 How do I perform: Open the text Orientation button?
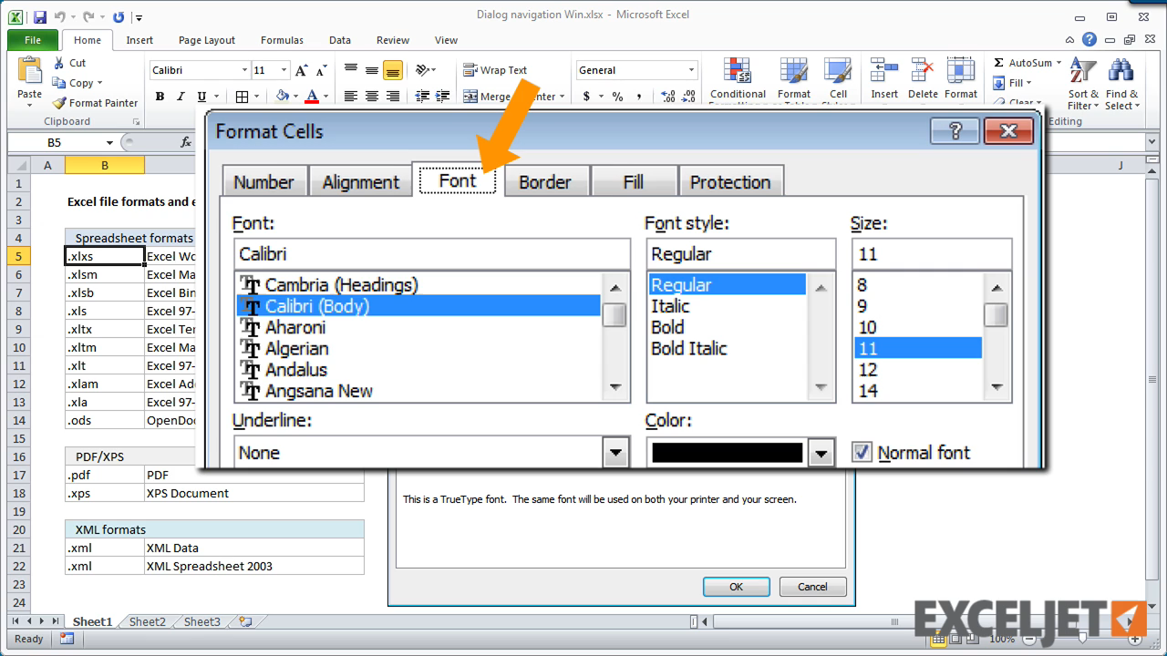pos(422,70)
